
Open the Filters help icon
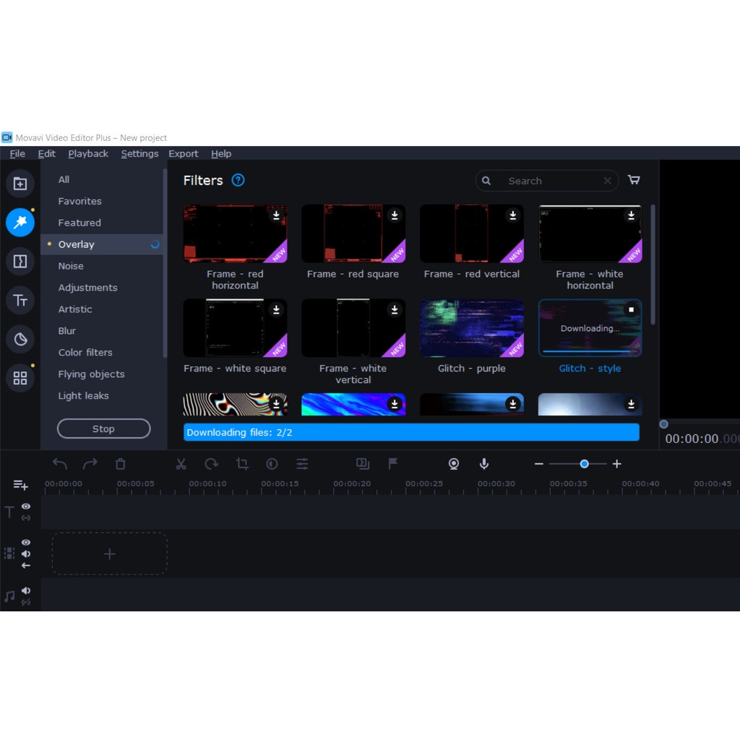(238, 181)
